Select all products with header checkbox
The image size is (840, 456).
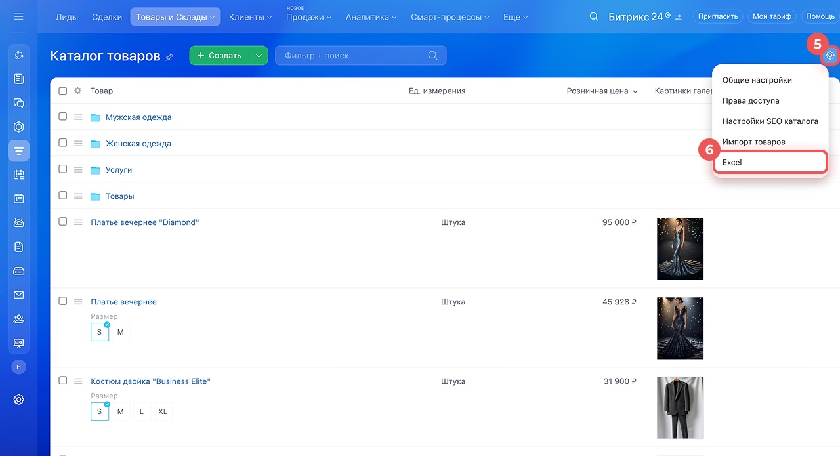coord(63,91)
